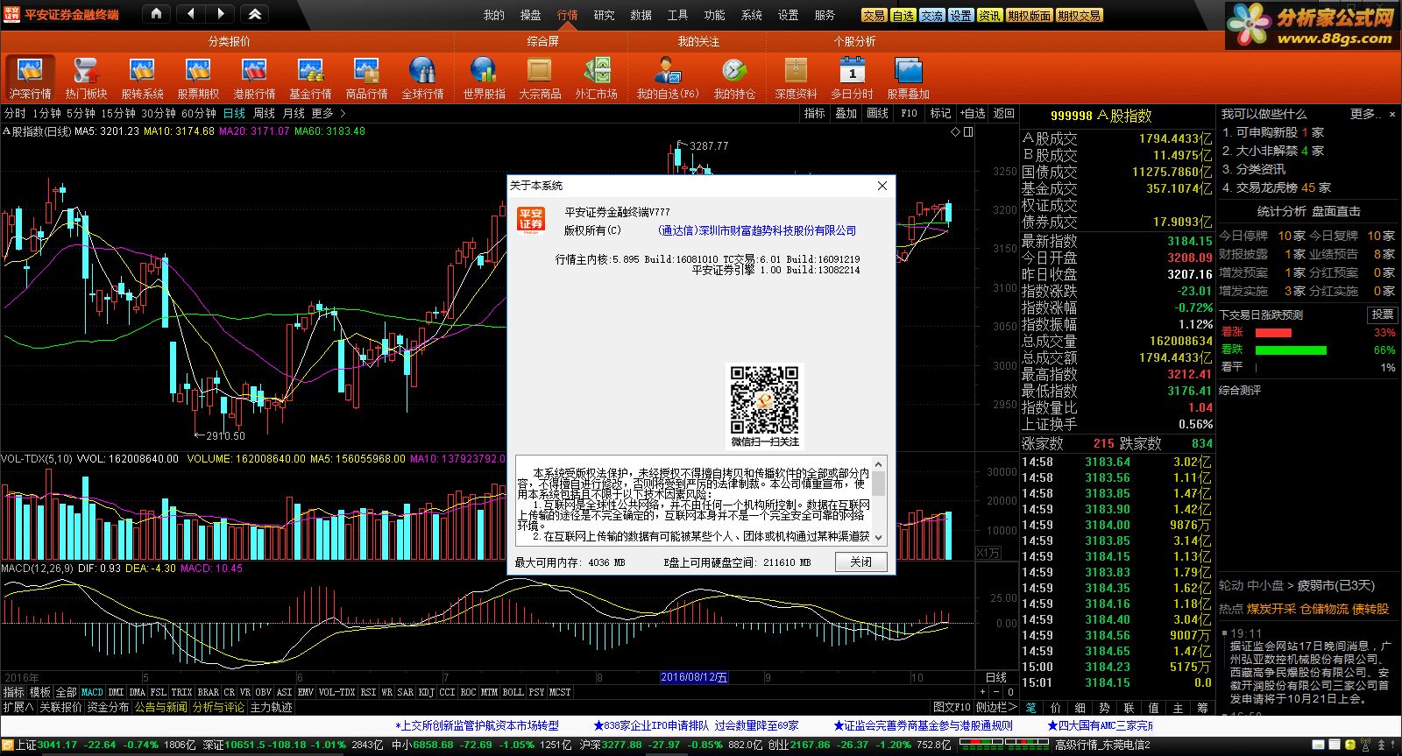The image size is (1402, 756).
Task: Open the 沪深行情 market view
Action: pos(31,78)
